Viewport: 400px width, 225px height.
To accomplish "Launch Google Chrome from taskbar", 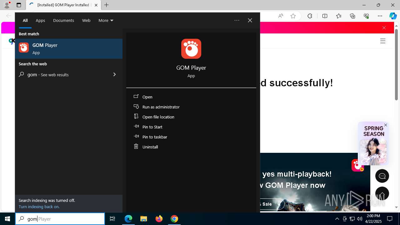I will pyautogui.click(x=174, y=219).
